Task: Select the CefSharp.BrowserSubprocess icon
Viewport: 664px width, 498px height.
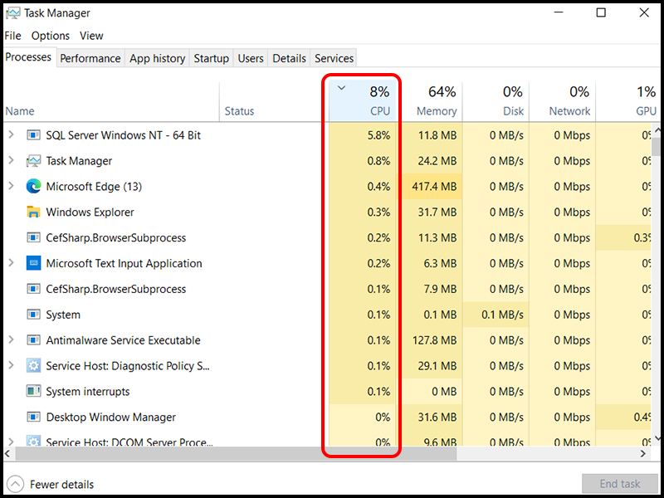Action: pos(34,237)
